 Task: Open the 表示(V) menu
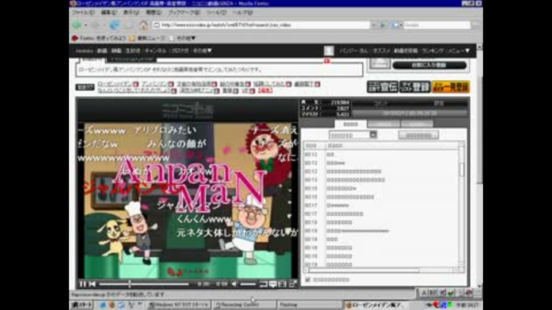[x=131, y=12]
